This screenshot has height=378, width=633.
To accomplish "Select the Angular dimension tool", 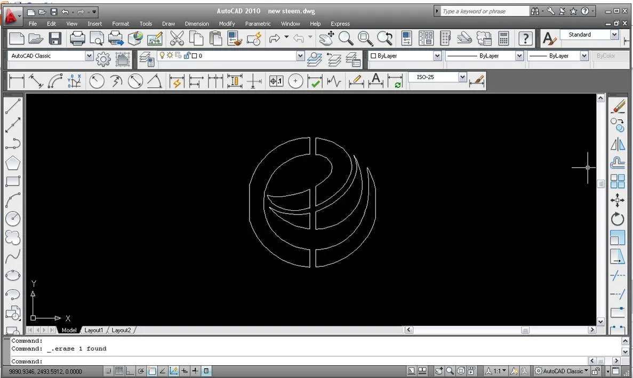I will (x=155, y=81).
